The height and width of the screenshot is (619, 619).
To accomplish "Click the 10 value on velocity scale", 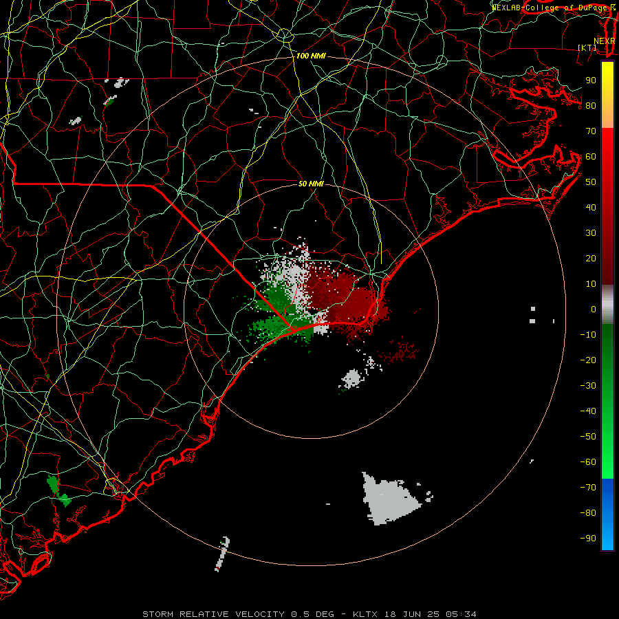I will (591, 284).
